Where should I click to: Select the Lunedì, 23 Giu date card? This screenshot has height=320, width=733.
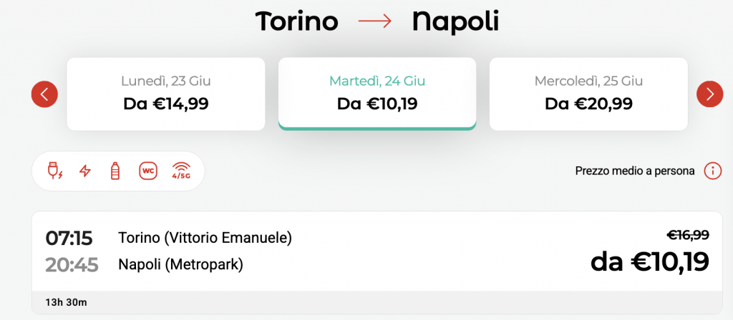[166, 94]
